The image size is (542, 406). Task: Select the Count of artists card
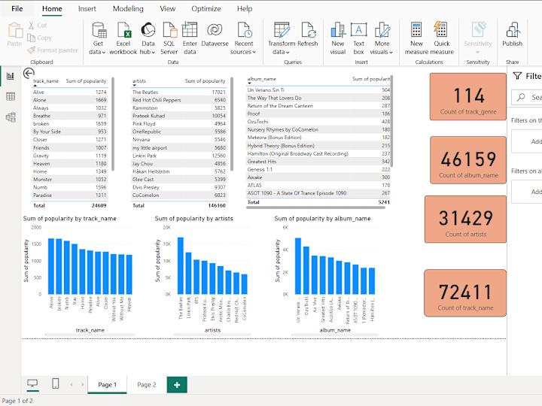(x=465, y=220)
